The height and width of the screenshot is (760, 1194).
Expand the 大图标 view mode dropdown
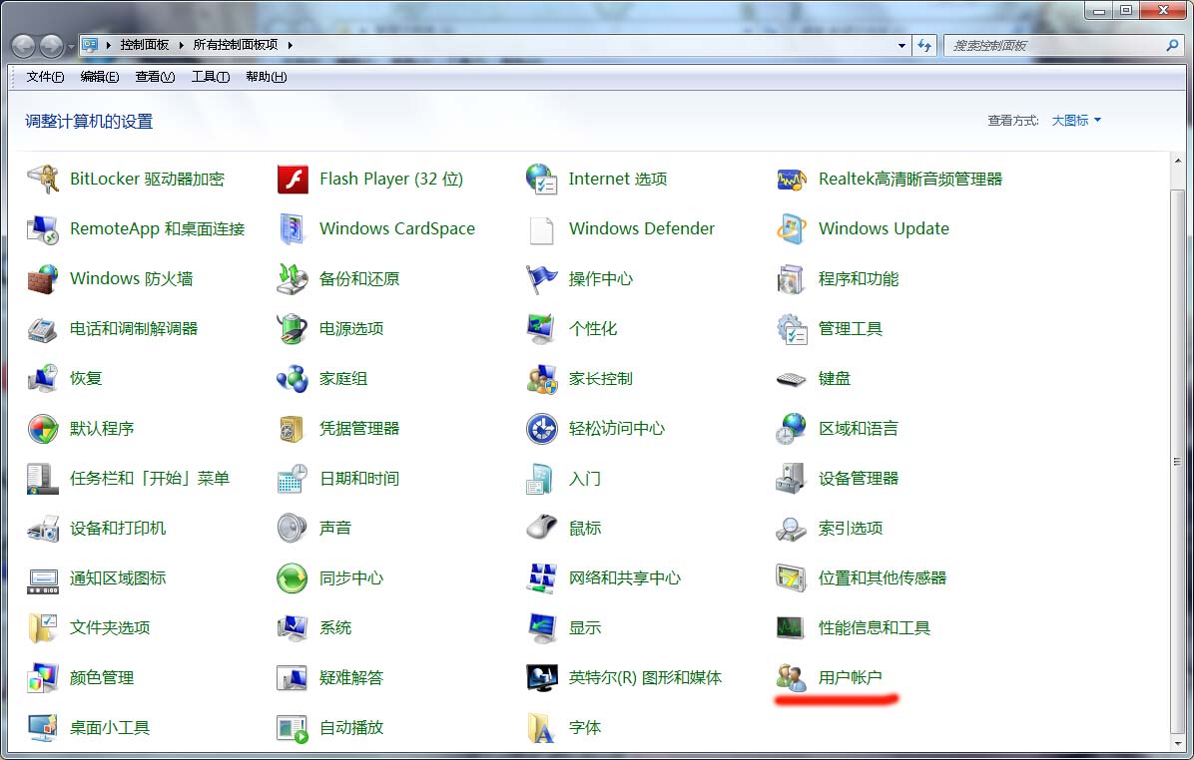pyautogui.click(x=1076, y=121)
